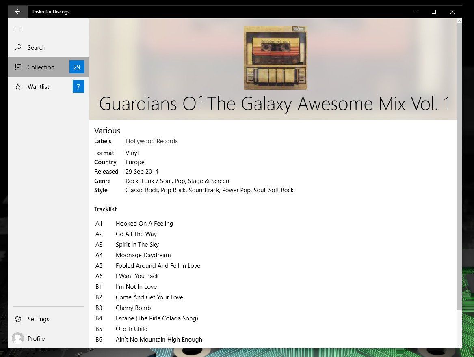
Task: Click the Wantlist count badge showing 7
Action: [78, 86]
